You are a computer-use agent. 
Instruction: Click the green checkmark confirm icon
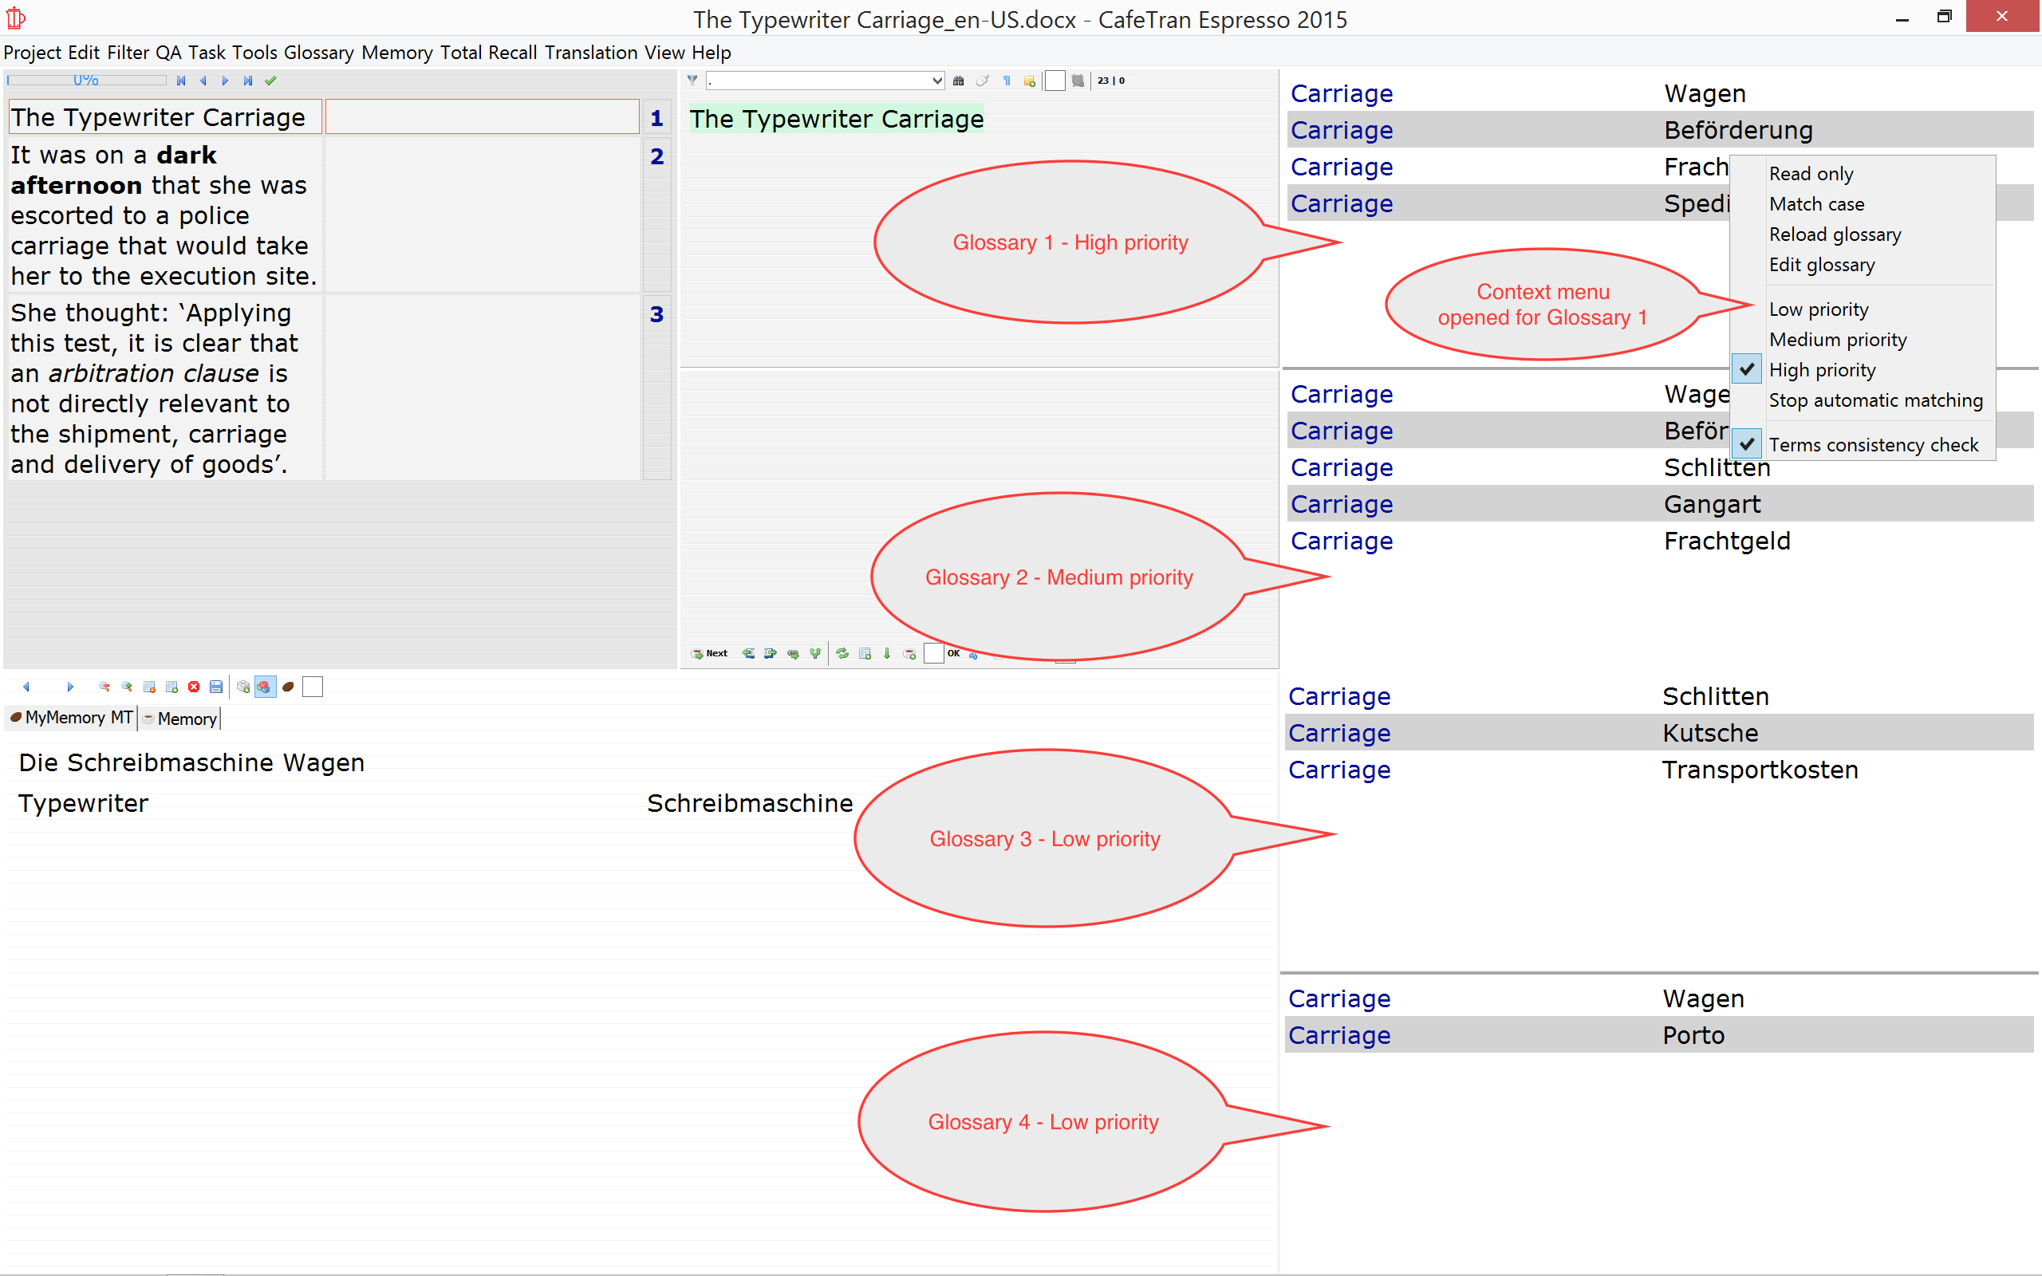click(x=270, y=81)
